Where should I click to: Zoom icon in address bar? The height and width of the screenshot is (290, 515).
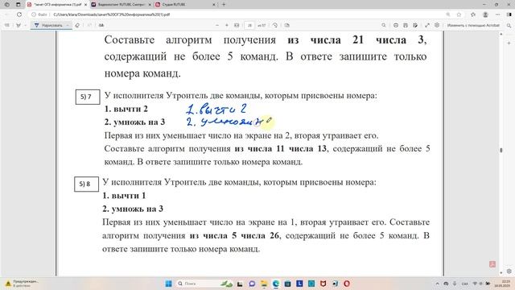(448, 14)
